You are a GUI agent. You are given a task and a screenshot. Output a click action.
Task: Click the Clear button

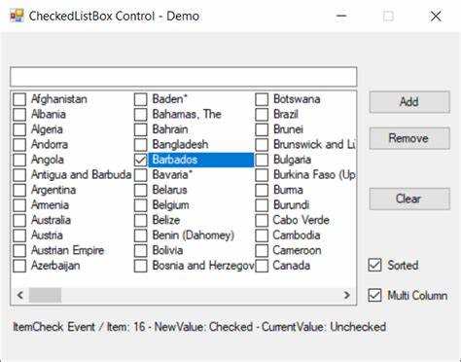[x=409, y=199]
